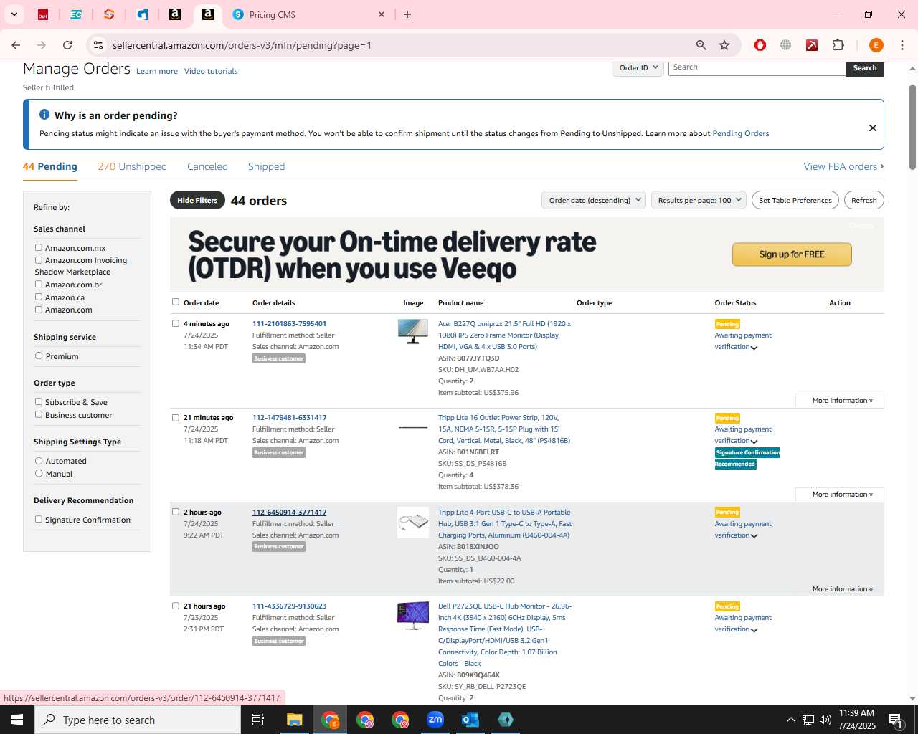Image resolution: width=918 pixels, height=734 pixels.
Task: Bookmark this page with the star
Action: click(x=724, y=45)
